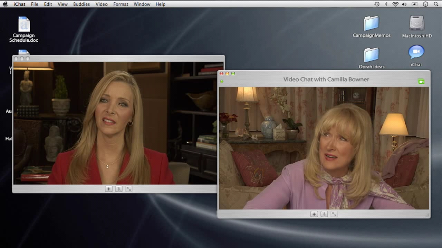Click the Bluetooth status icon
Viewport: 442px width, 248px height.
click(x=386, y=4)
